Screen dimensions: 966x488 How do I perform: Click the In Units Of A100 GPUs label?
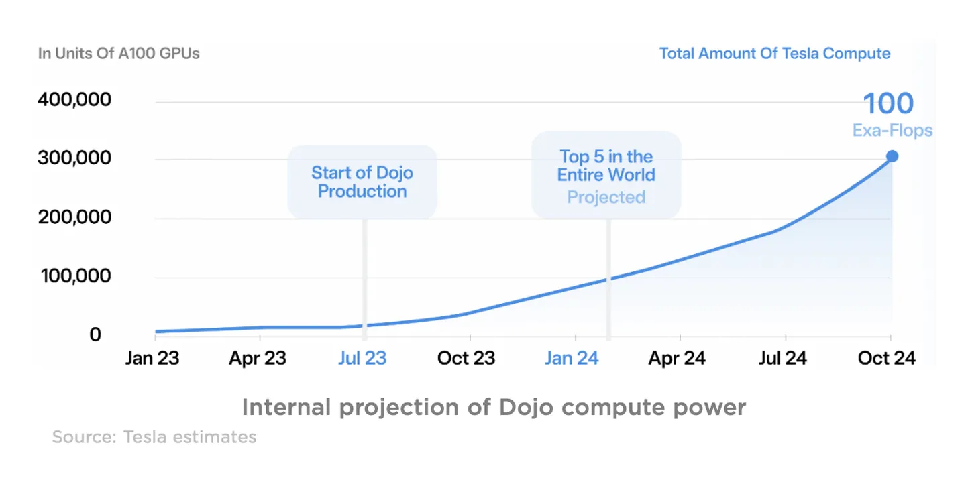pos(119,54)
